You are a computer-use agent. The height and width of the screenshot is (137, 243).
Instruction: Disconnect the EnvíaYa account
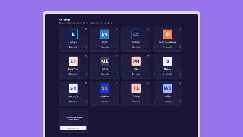[x=105, y=47]
